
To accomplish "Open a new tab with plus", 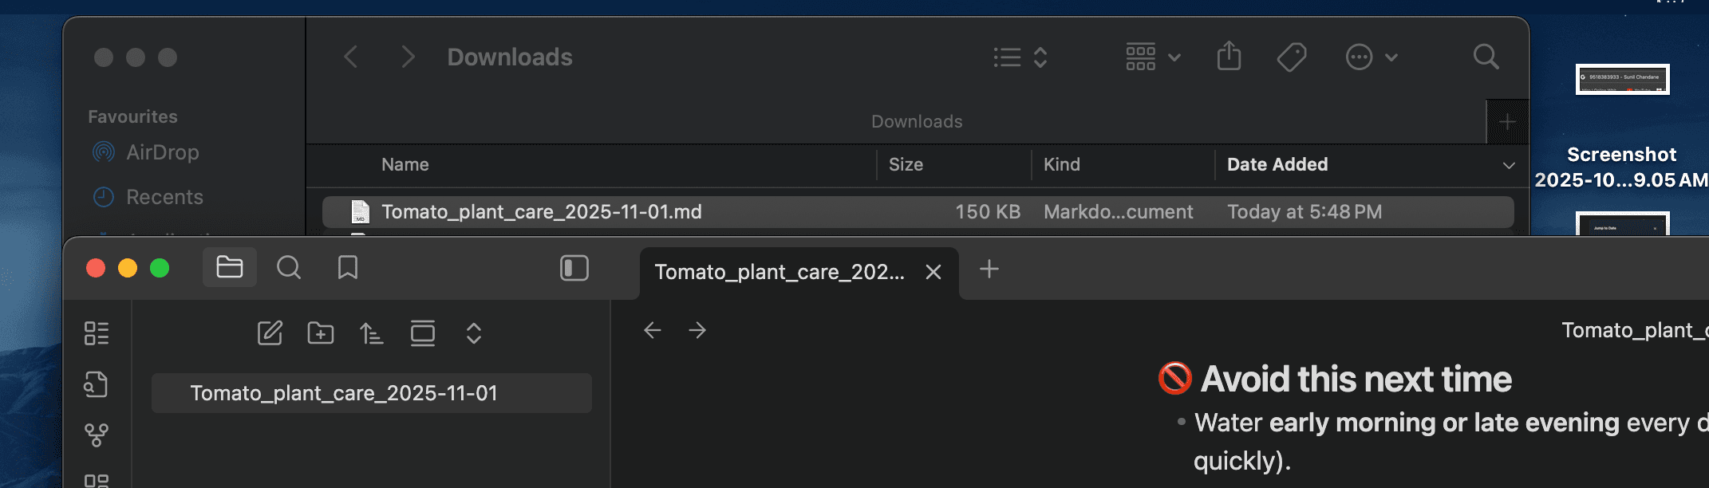I will pyautogui.click(x=989, y=270).
